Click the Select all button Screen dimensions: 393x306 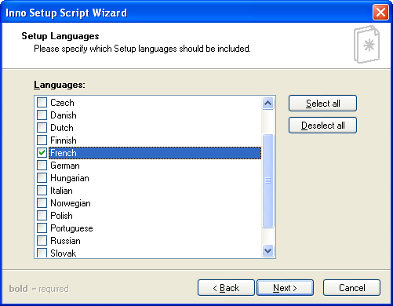coord(322,104)
